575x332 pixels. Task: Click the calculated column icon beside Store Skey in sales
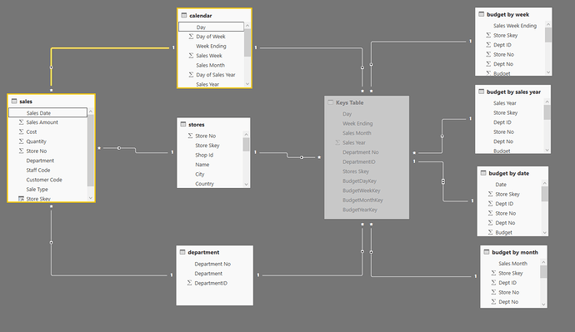(x=21, y=199)
